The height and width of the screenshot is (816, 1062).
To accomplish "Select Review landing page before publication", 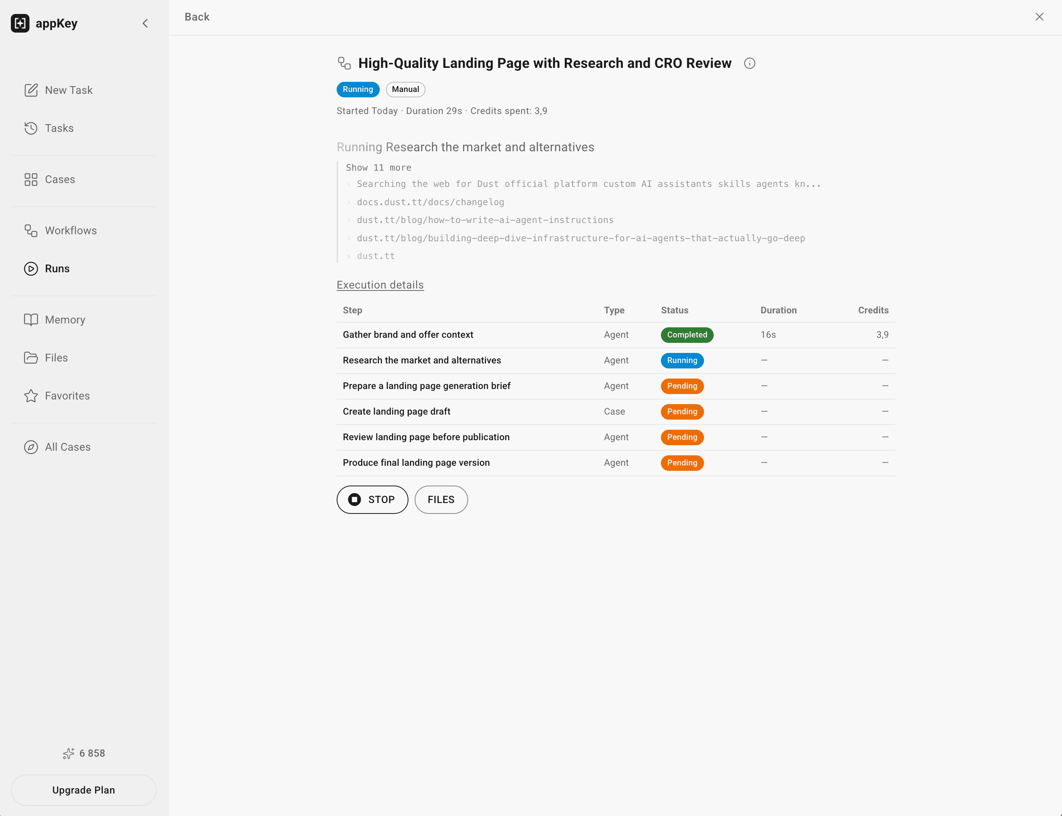I will point(616,437).
